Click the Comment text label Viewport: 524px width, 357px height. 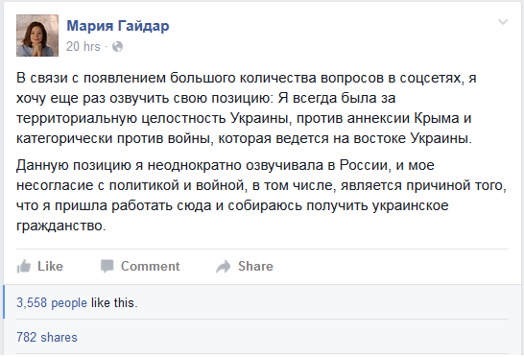point(151,266)
